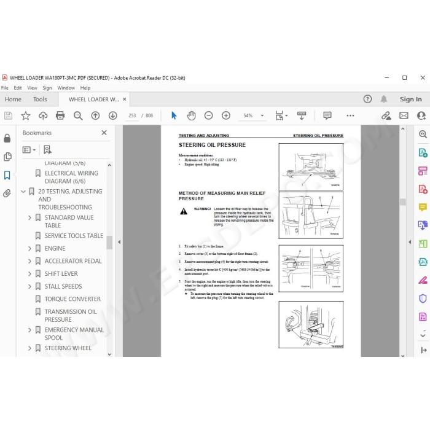The height and width of the screenshot is (430, 430).
Task: Open TRANSMISSION OIL PRESSURE bookmark
Action: (71, 316)
